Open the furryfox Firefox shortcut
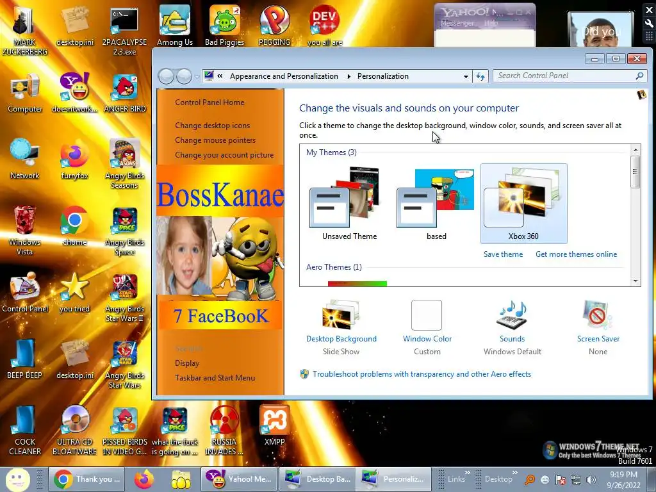The width and height of the screenshot is (656, 492). [74, 160]
